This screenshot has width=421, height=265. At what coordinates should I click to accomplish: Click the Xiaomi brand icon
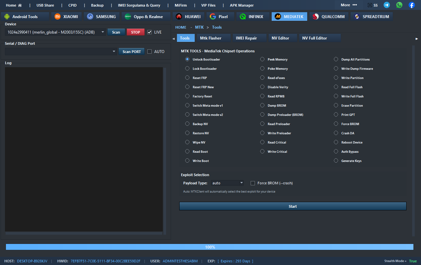58,16
